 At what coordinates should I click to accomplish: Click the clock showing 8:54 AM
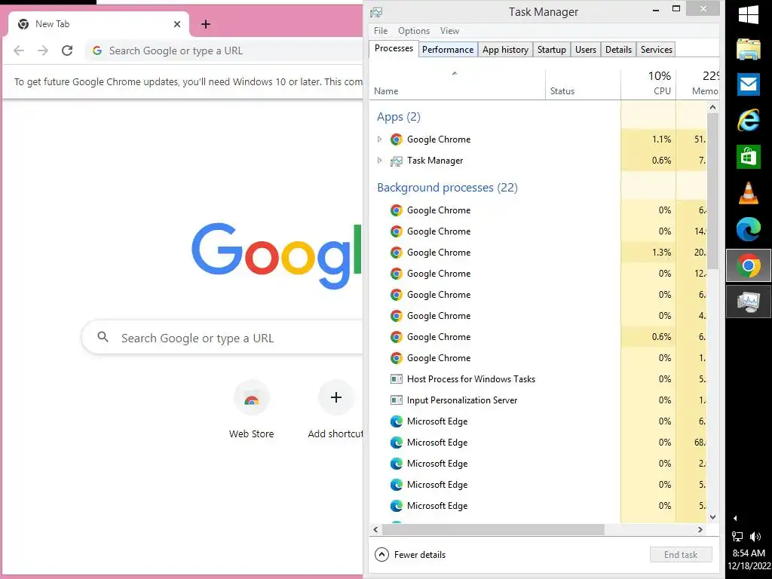(x=749, y=553)
